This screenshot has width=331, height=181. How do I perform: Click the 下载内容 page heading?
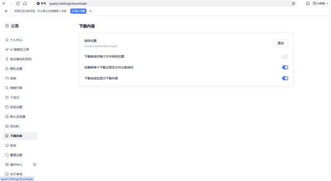[87, 26]
